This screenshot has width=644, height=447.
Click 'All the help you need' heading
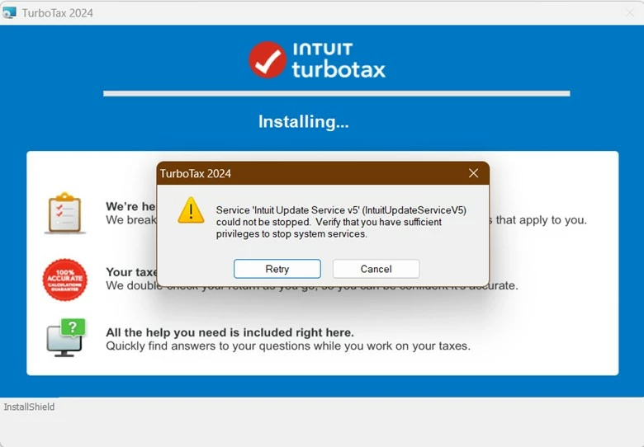(x=230, y=332)
